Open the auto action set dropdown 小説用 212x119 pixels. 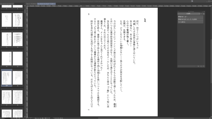coord(189,14)
